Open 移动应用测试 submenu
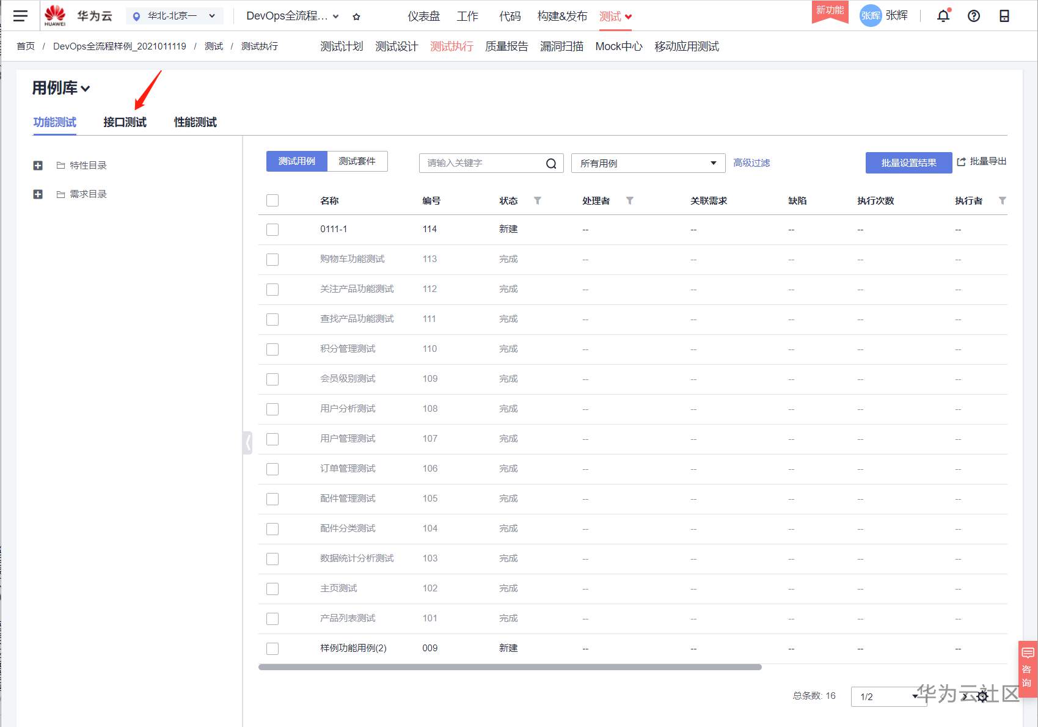Image resolution: width=1038 pixels, height=727 pixels. 687,46
